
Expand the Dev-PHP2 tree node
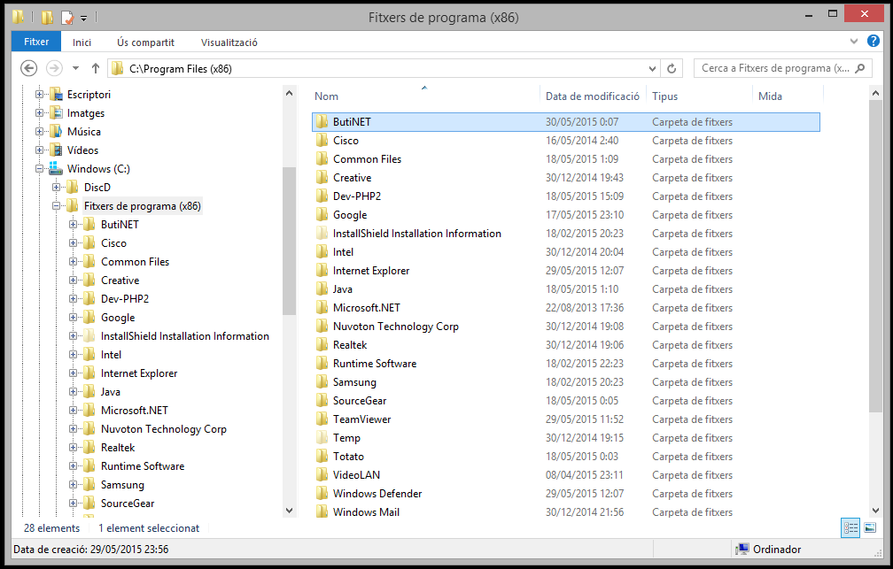(73, 299)
